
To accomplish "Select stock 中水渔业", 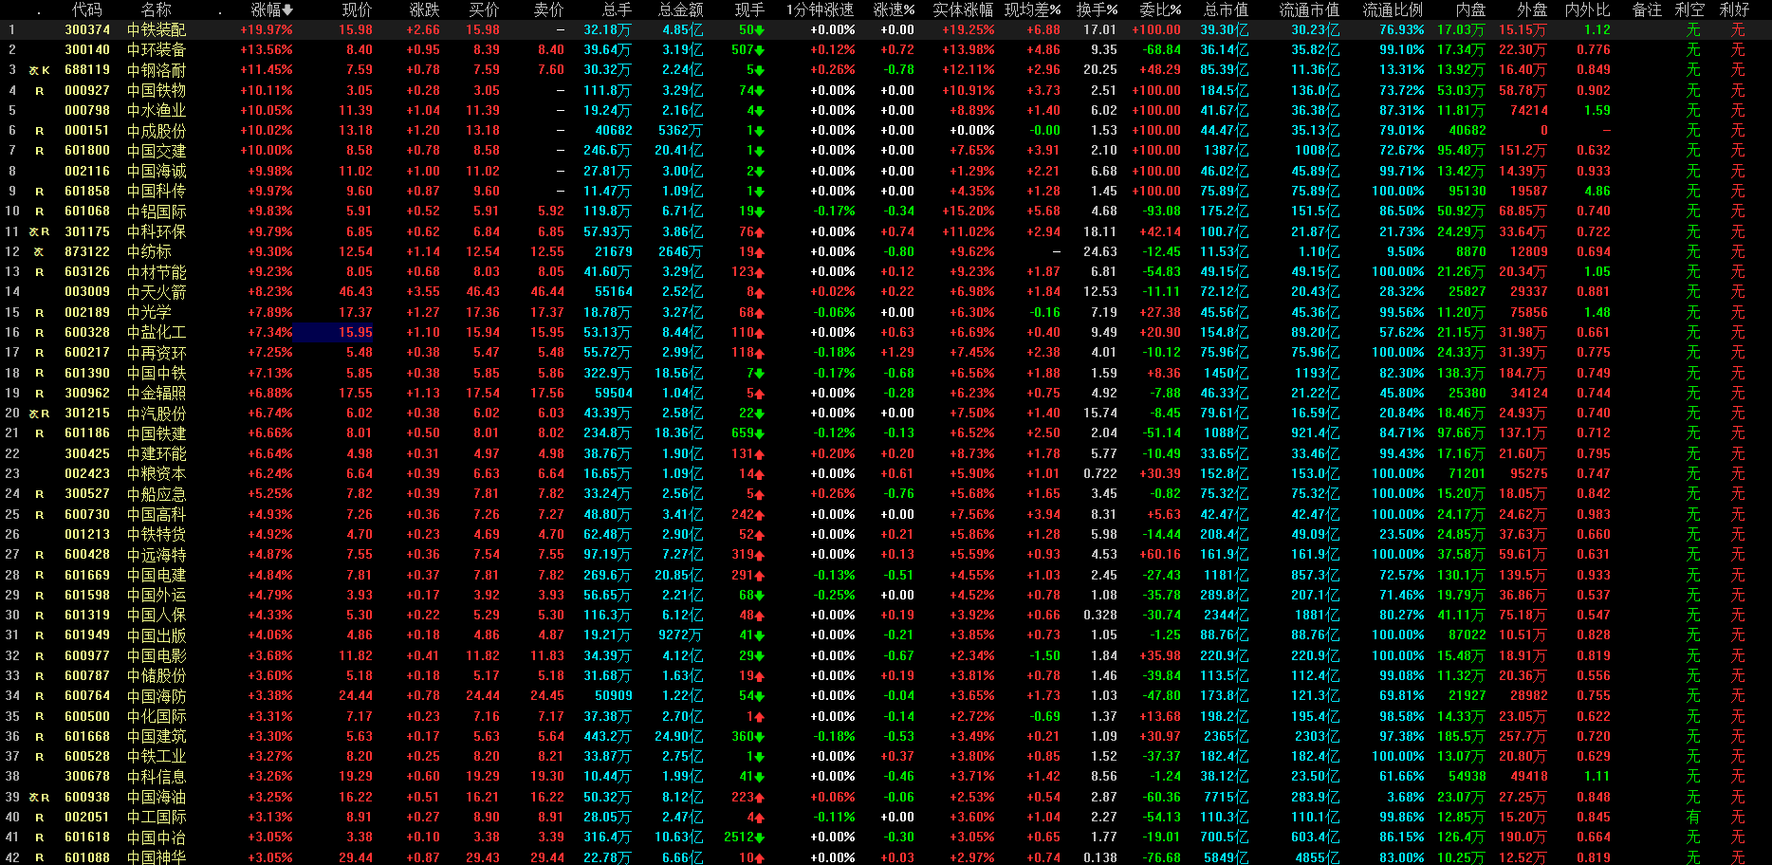I will pos(157,110).
